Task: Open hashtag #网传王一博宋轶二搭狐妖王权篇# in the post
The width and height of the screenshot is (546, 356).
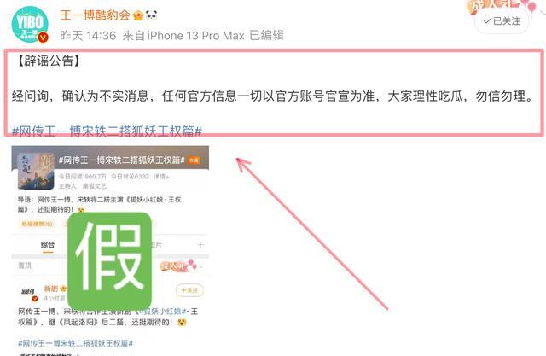Action: pyautogui.click(x=107, y=131)
